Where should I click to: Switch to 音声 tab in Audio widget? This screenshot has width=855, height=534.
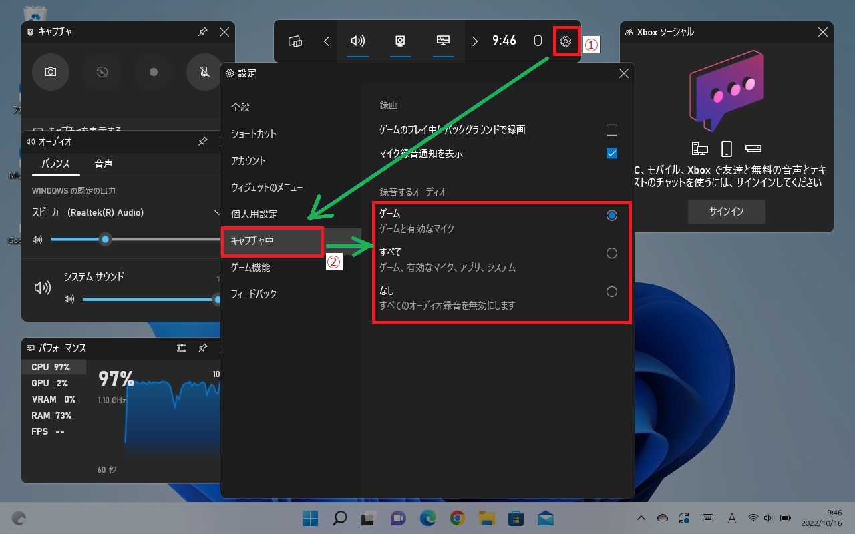[x=104, y=164]
